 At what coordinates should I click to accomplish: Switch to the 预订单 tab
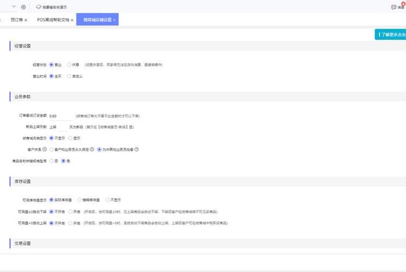16,20
